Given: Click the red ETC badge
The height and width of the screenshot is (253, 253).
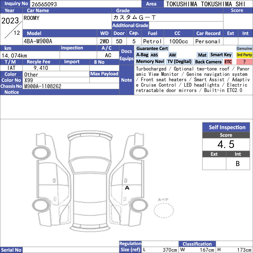Looking at the screenshot, I should click(228, 62).
